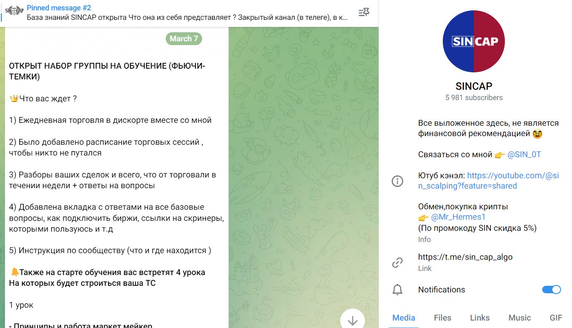Open the @Mr_Hermes1 username link

(458, 217)
